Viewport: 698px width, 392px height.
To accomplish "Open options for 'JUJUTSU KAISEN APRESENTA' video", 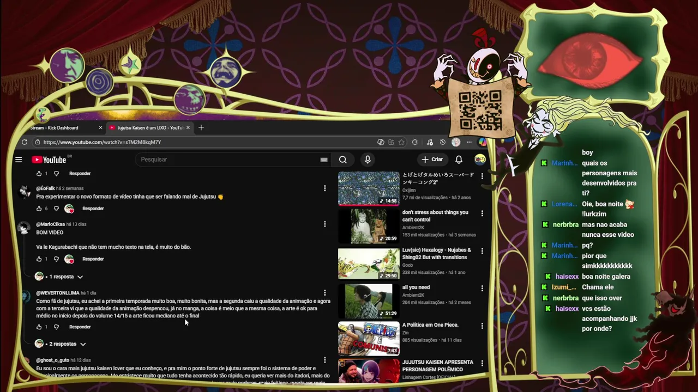I will pyautogui.click(x=482, y=363).
